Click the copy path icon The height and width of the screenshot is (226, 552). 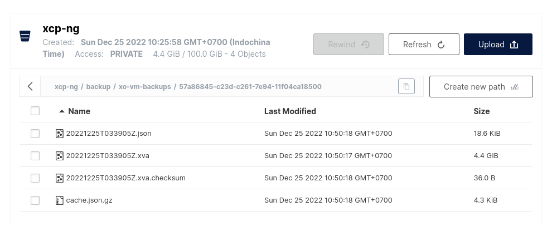pos(406,86)
